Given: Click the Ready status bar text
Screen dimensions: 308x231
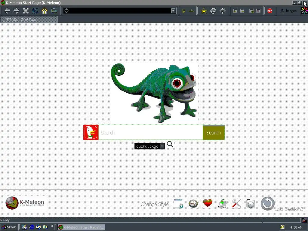Looking at the screenshot, I should tap(5, 220).
